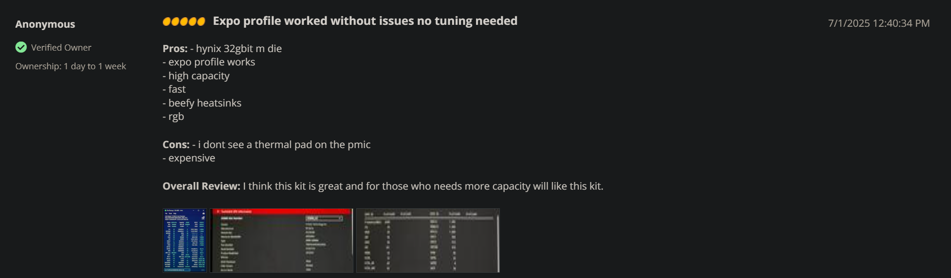This screenshot has width=951, height=278.
Task: Click the Verified Owner label text
Action: point(61,48)
